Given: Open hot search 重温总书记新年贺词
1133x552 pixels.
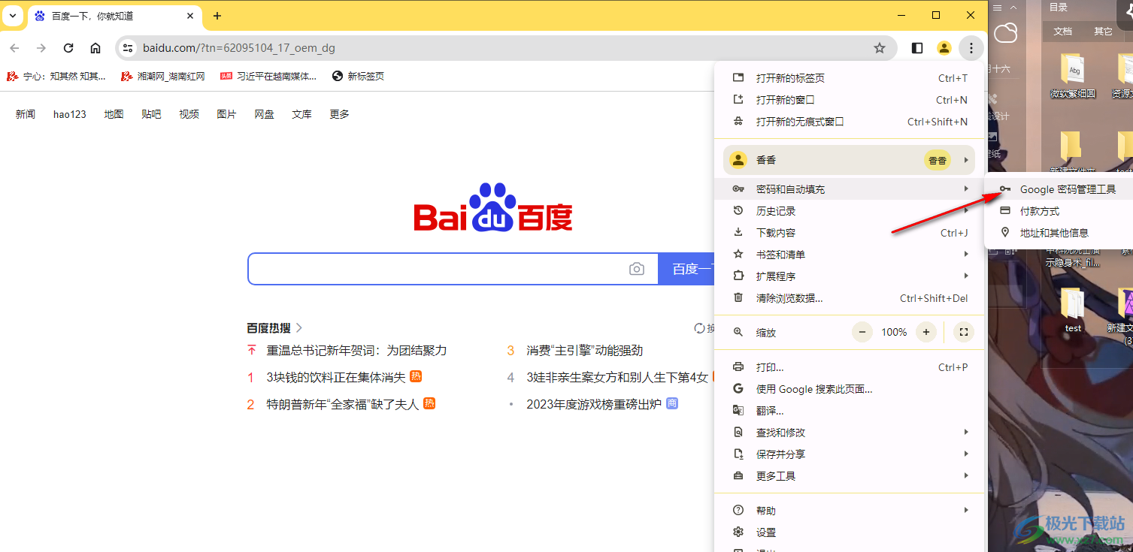Looking at the screenshot, I should [356, 351].
